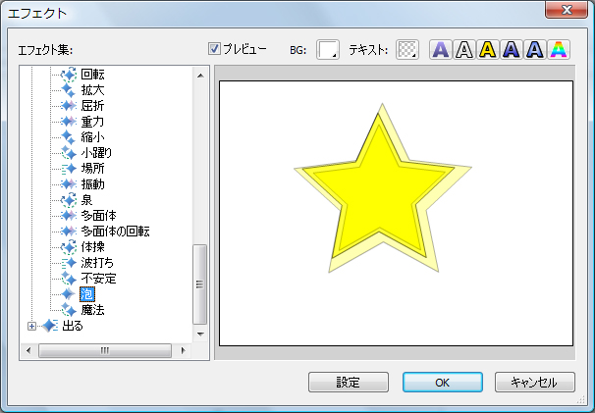
Task: Click the icon beside 小躍り
Action: coord(69,153)
